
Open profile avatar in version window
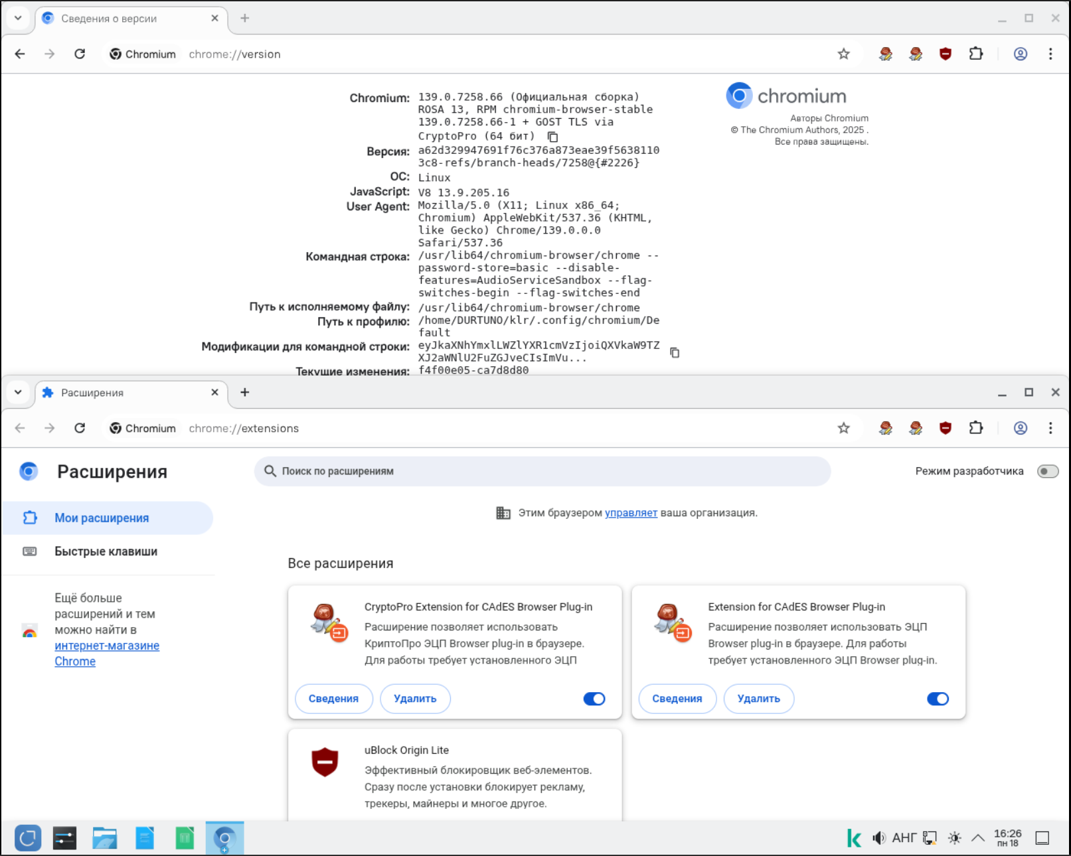point(1021,54)
